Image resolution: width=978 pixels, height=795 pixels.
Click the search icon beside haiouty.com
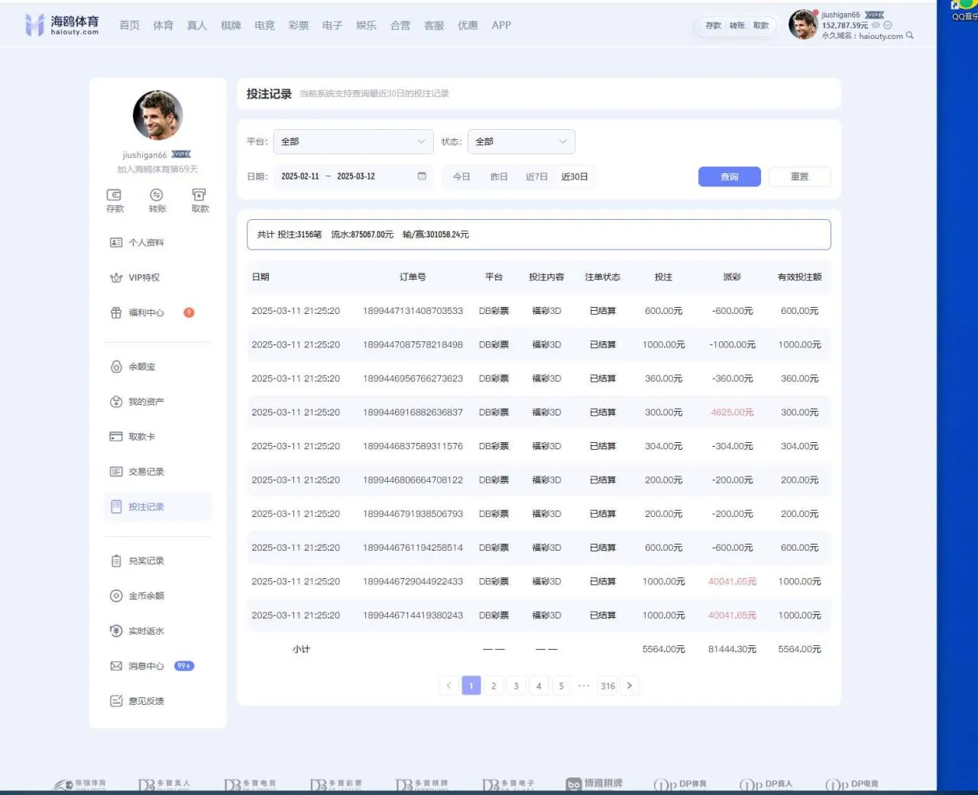(909, 35)
